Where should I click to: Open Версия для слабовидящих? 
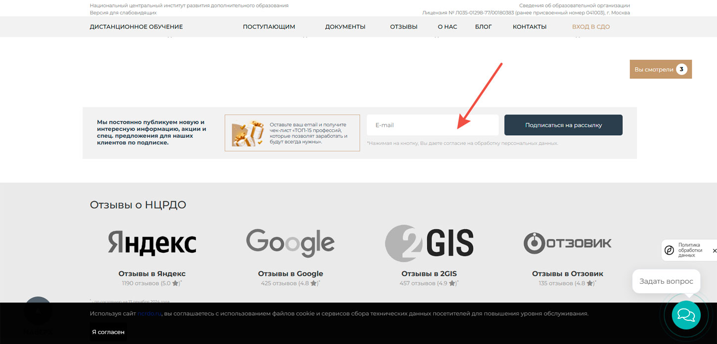pyautogui.click(x=123, y=13)
